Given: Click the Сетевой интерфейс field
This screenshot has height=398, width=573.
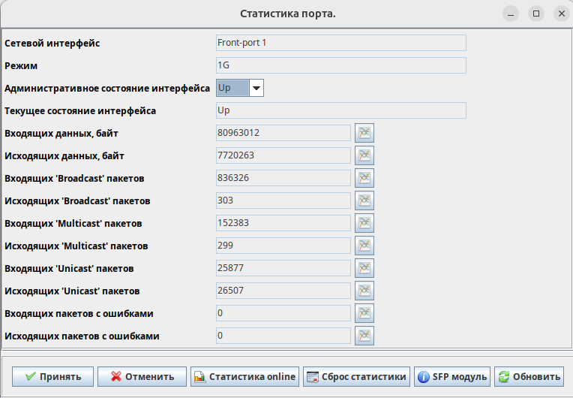Looking at the screenshot, I should tap(340, 43).
